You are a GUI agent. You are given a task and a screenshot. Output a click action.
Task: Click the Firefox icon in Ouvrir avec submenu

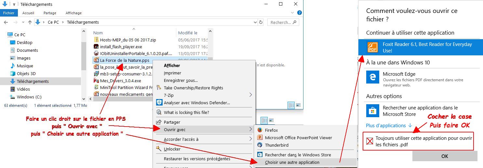pyautogui.click(x=260, y=130)
